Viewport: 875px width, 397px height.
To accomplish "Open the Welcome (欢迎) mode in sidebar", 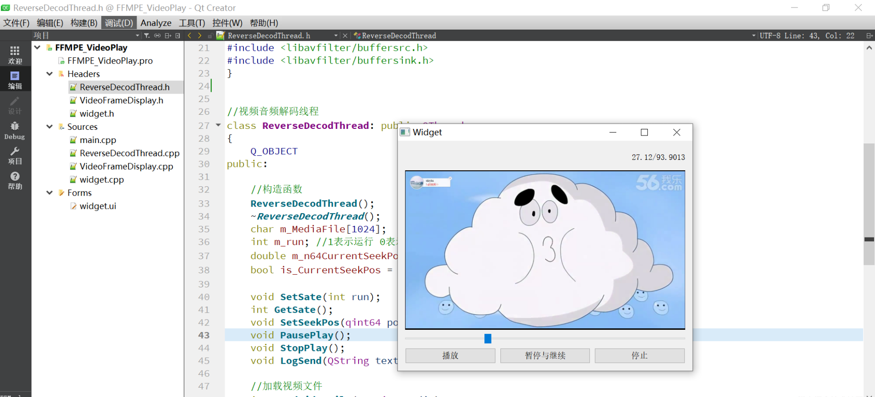I will point(15,55).
